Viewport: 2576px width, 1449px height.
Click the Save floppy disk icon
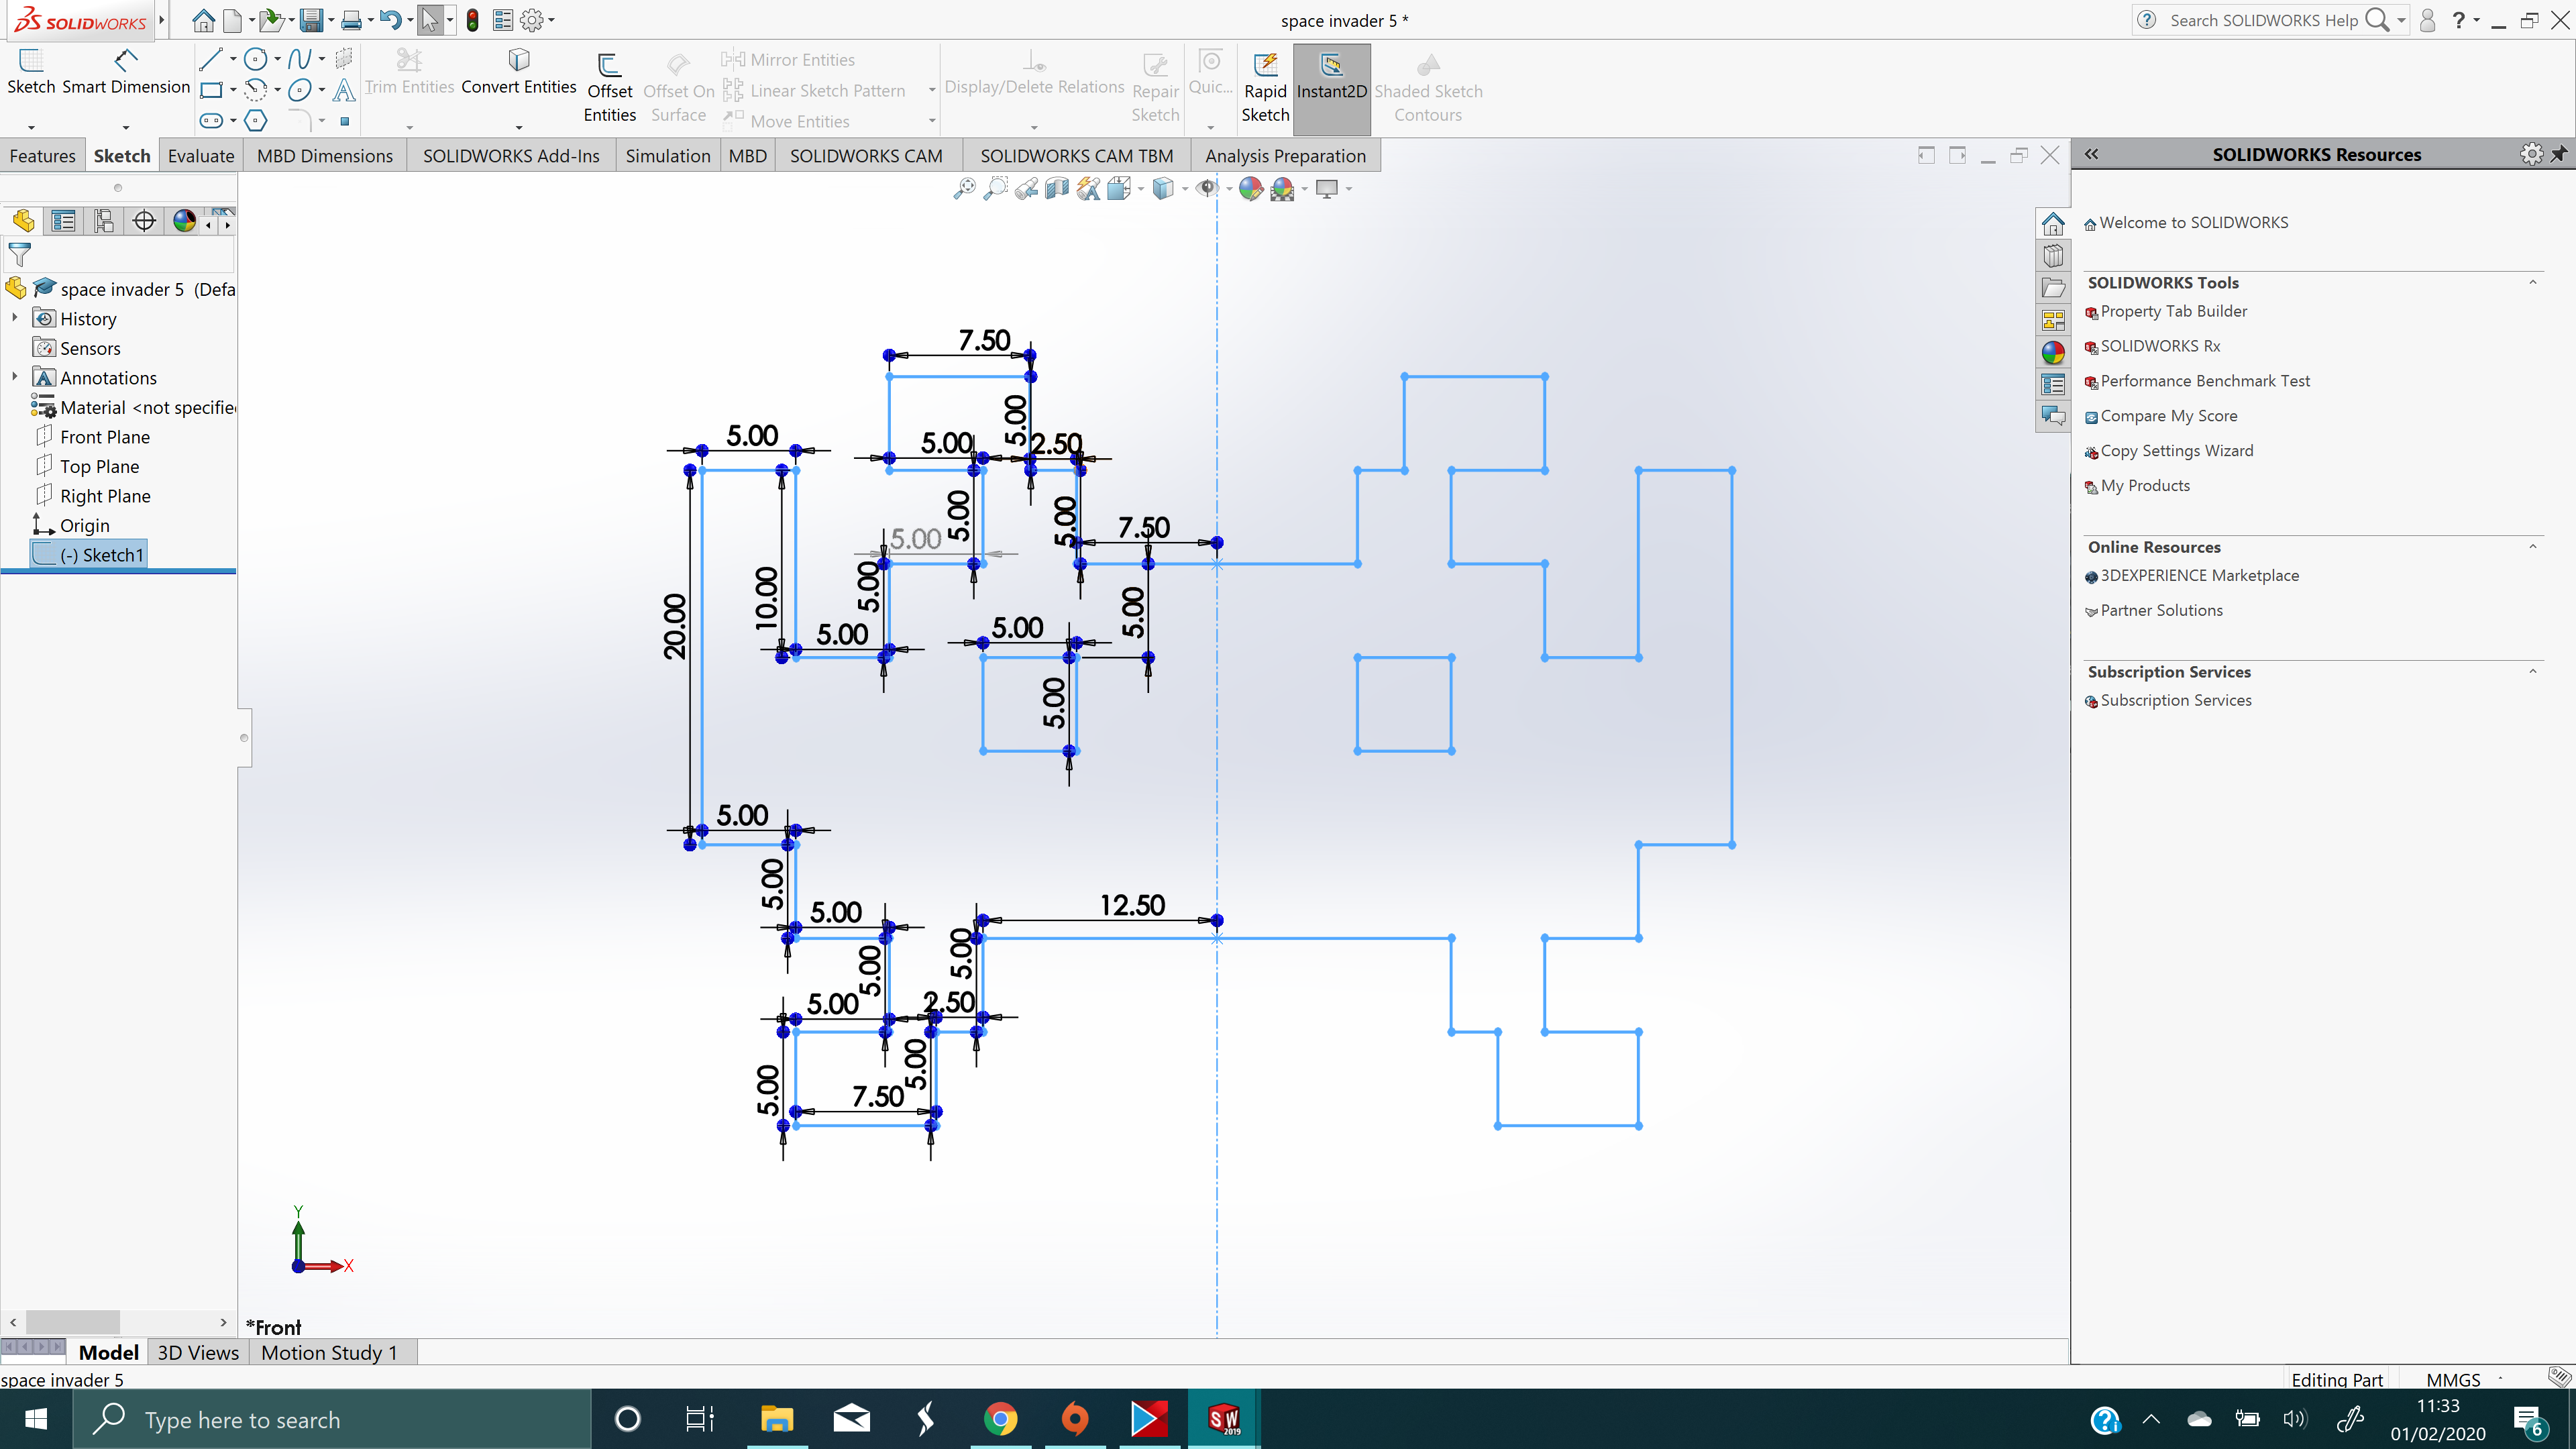pos(311,20)
